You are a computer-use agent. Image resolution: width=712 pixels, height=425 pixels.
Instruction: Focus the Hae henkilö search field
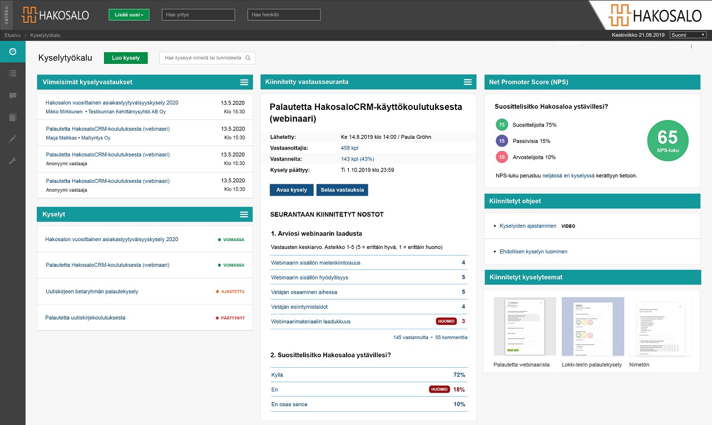pyautogui.click(x=284, y=15)
